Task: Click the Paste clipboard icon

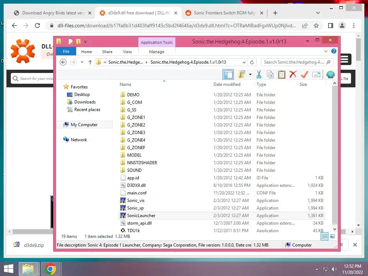Action: click(x=281, y=75)
